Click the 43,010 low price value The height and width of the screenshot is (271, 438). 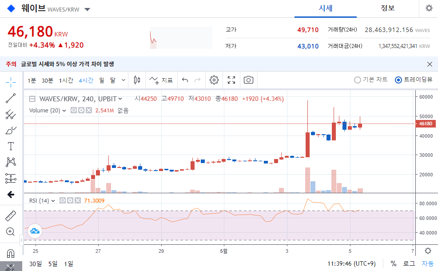point(308,46)
